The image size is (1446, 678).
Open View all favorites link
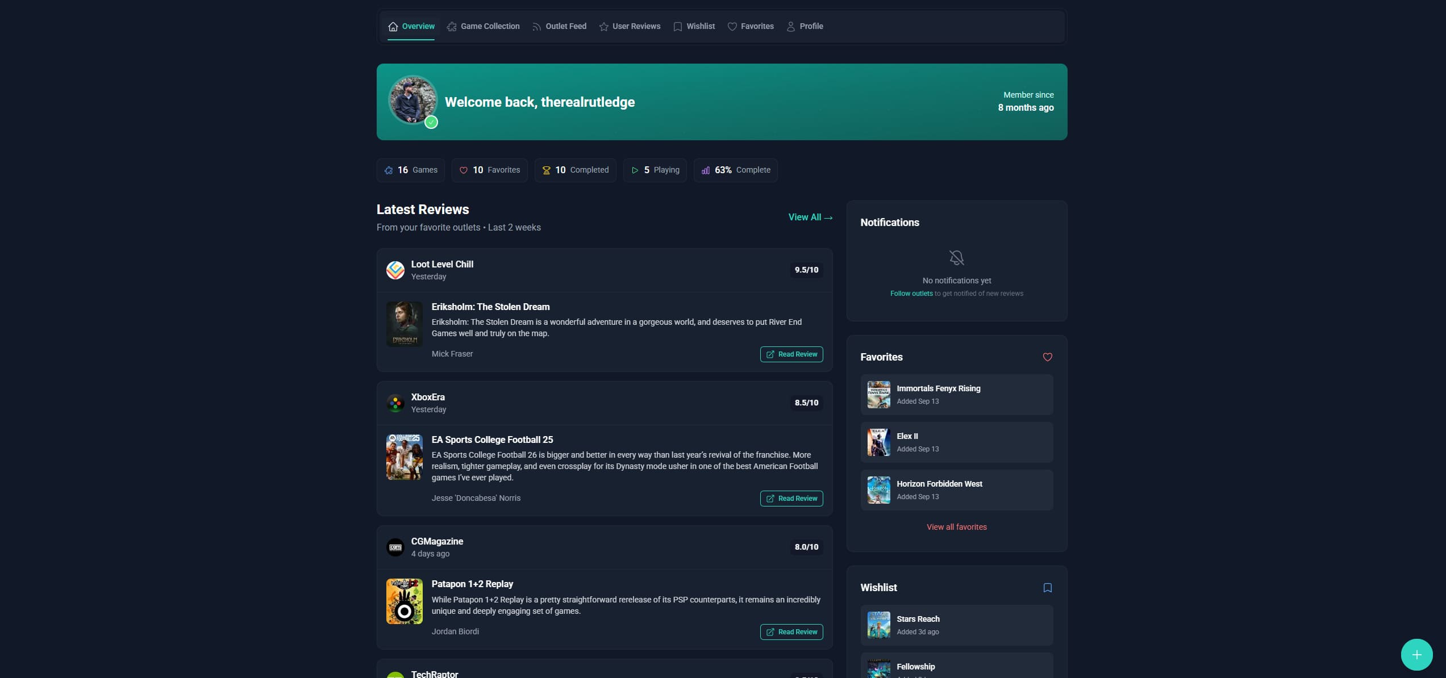956,527
